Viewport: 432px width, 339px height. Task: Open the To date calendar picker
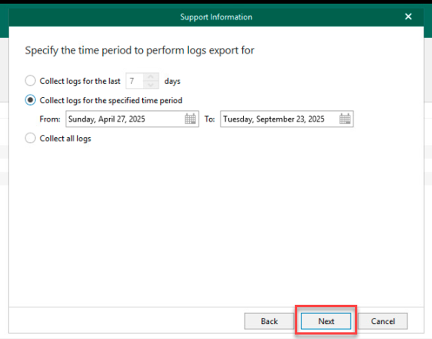pos(345,119)
